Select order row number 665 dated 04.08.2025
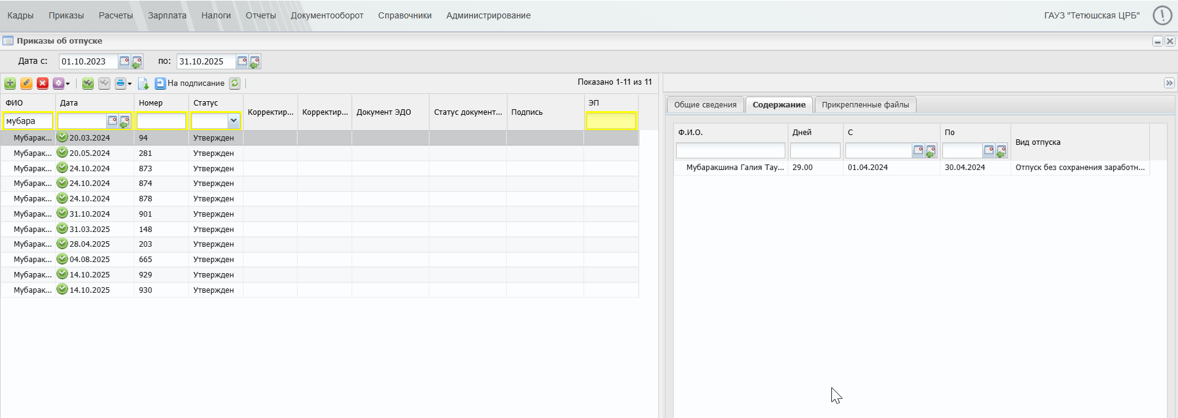The width and height of the screenshot is (1178, 418). 320,260
